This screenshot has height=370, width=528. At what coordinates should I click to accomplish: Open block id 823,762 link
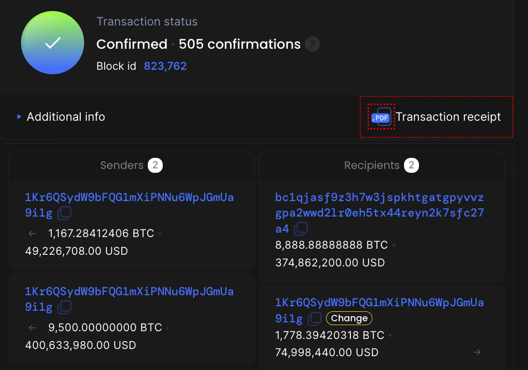pyautogui.click(x=165, y=66)
